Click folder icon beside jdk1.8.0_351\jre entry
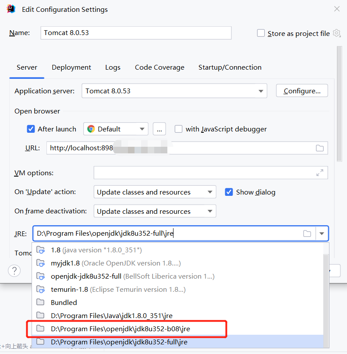The image size is (347, 354). click(x=40, y=315)
